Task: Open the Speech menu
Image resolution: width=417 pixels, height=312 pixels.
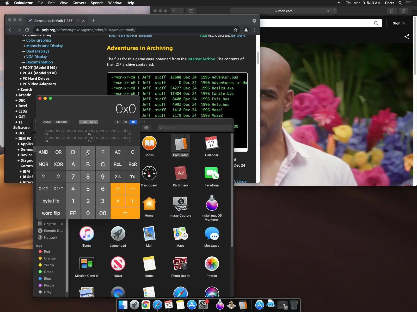Action: 97,3
